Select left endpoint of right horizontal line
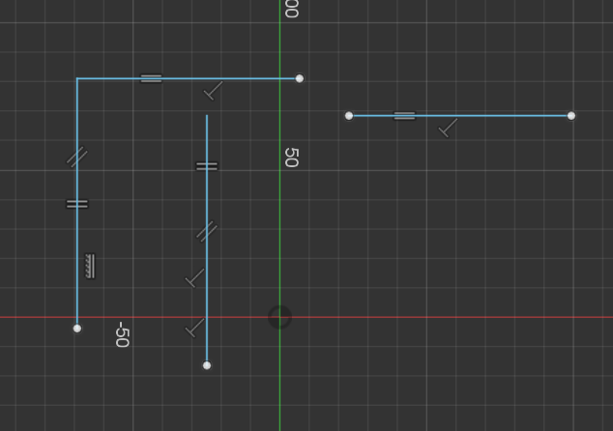The height and width of the screenshot is (431, 613). [x=349, y=116]
